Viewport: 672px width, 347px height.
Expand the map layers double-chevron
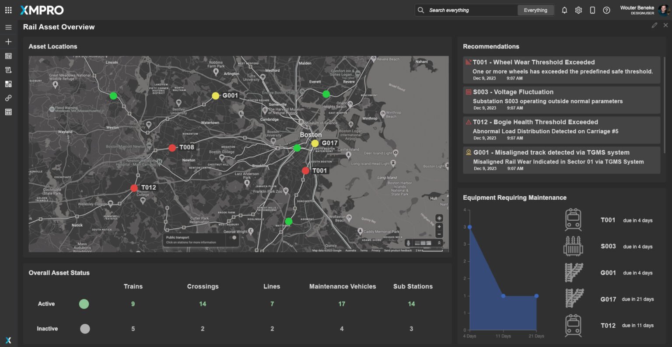[439, 243]
